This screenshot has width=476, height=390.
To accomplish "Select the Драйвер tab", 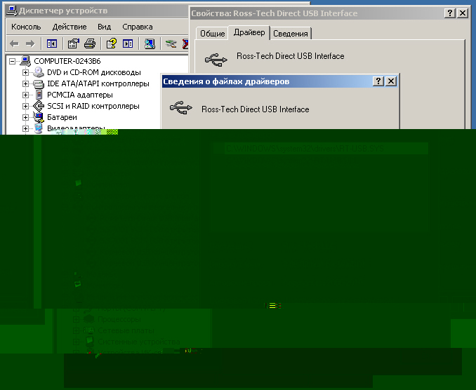I will (x=249, y=32).
